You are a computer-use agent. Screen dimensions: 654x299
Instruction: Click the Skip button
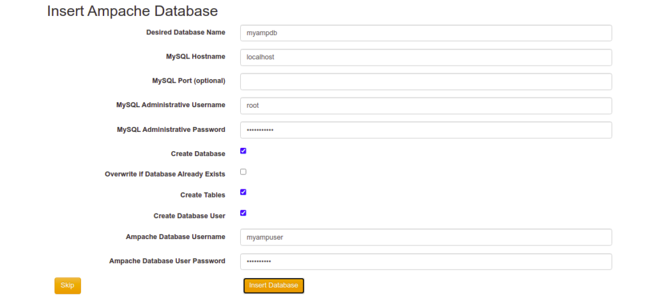tap(68, 286)
